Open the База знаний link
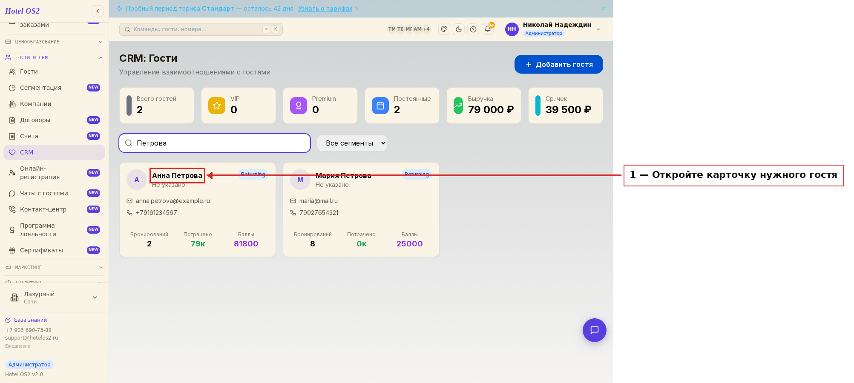854x383 pixels. point(26,320)
